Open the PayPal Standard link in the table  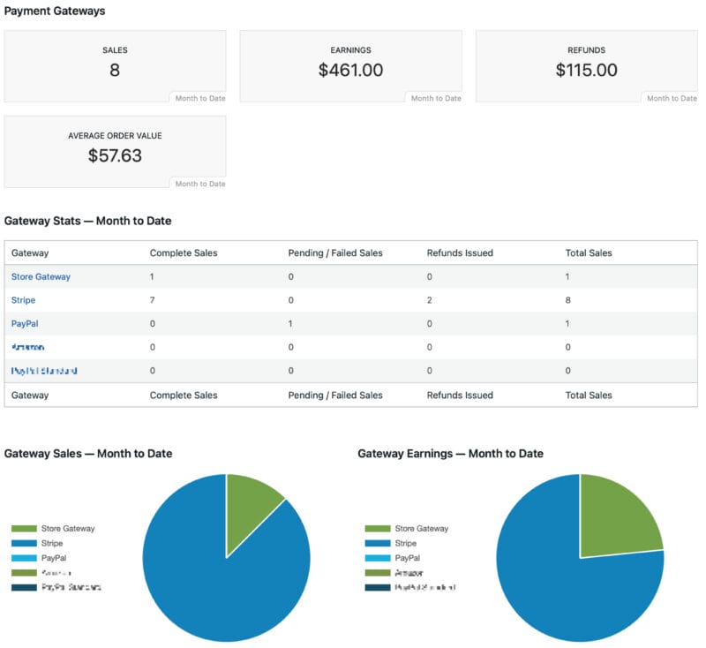tap(44, 371)
